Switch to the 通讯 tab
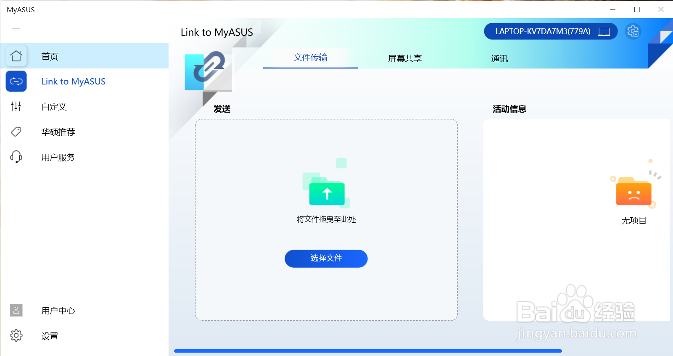Viewport: 673px width, 356px height. click(x=499, y=58)
